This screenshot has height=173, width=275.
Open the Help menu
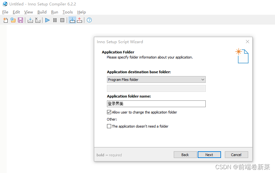(x=81, y=12)
